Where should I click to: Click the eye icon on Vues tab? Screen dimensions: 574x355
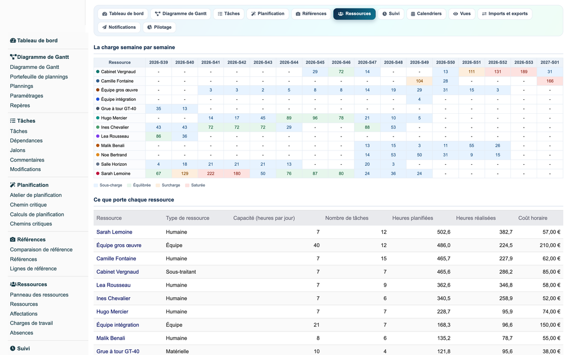pyautogui.click(x=455, y=14)
